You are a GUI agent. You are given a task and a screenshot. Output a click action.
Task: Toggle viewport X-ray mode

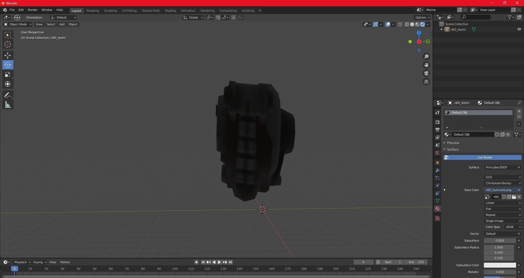click(400, 24)
